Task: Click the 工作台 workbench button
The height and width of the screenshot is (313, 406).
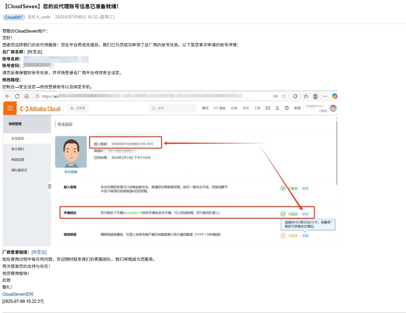Action: click(78, 108)
